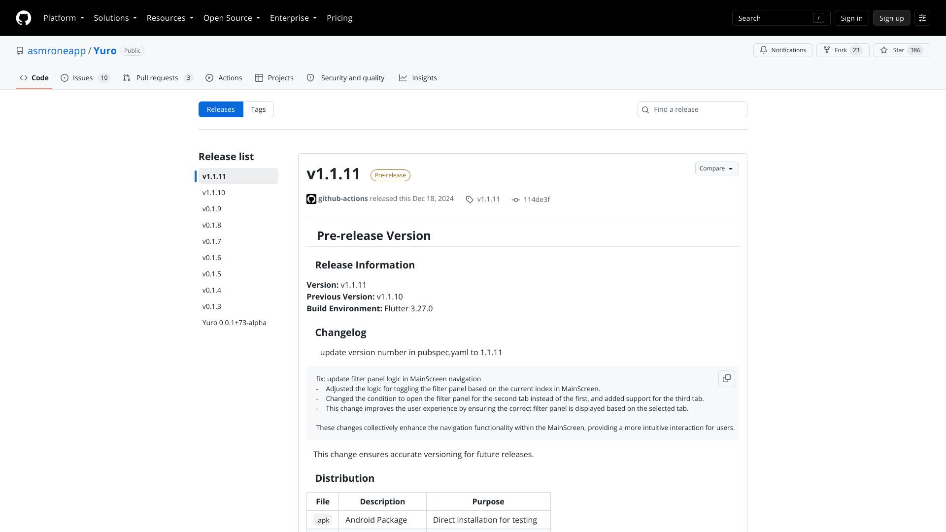Select v0.1.3 in release list

coord(238,306)
